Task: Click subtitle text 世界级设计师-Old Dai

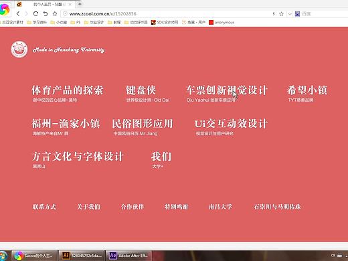Action: (x=148, y=100)
